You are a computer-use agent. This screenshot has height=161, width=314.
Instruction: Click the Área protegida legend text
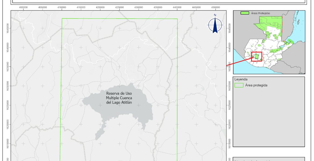pos(256,85)
